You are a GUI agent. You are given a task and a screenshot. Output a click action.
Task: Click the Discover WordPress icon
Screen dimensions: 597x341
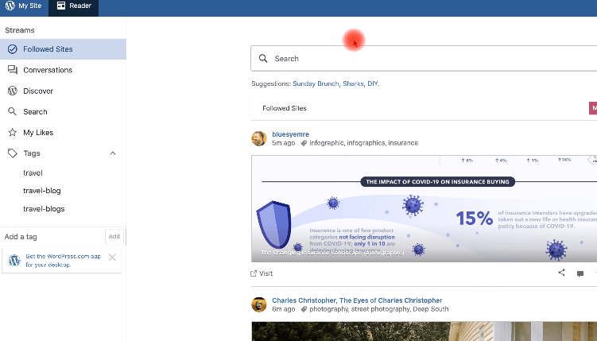click(13, 91)
